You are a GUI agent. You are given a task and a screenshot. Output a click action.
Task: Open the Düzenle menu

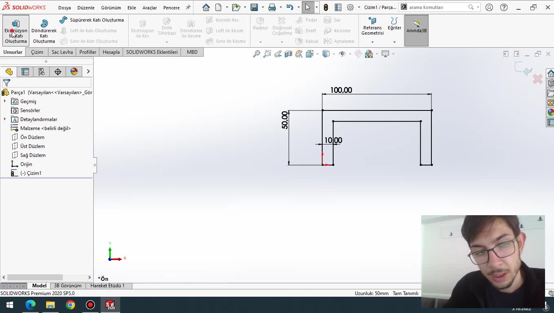point(86,8)
